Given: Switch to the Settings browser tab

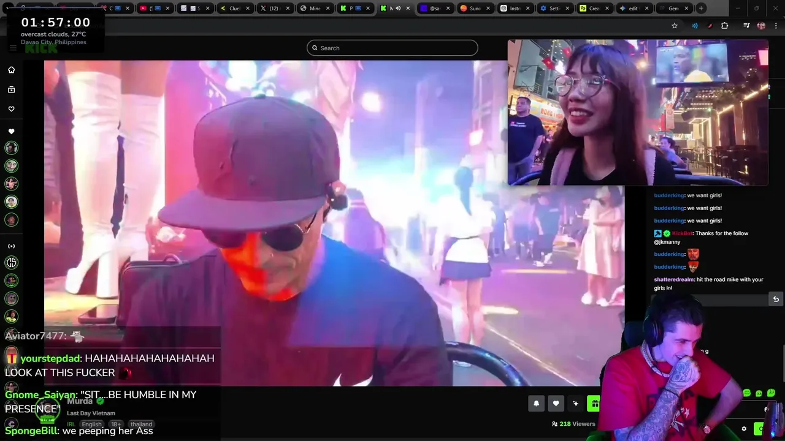Looking at the screenshot, I should (x=554, y=9).
